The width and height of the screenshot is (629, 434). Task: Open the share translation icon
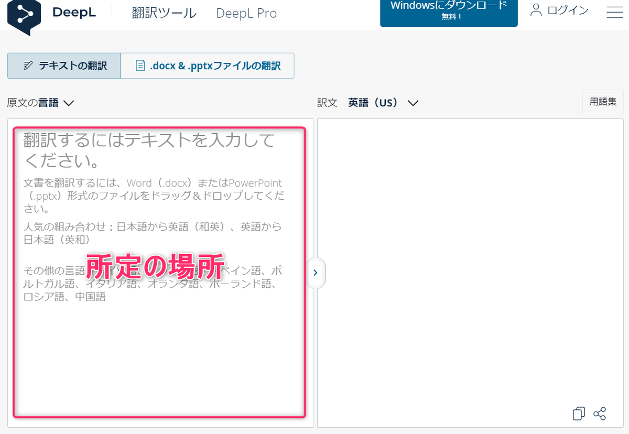[x=599, y=414]
